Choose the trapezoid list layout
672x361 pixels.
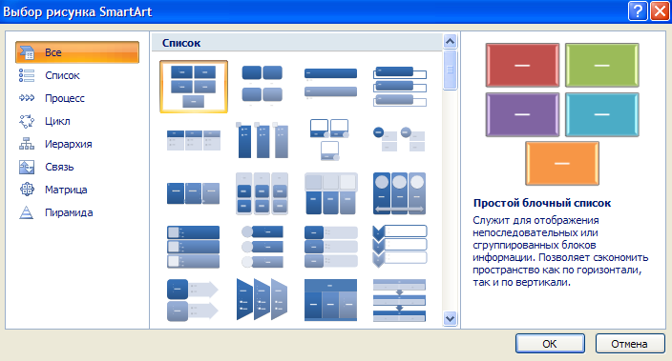(x=262, y=299)
